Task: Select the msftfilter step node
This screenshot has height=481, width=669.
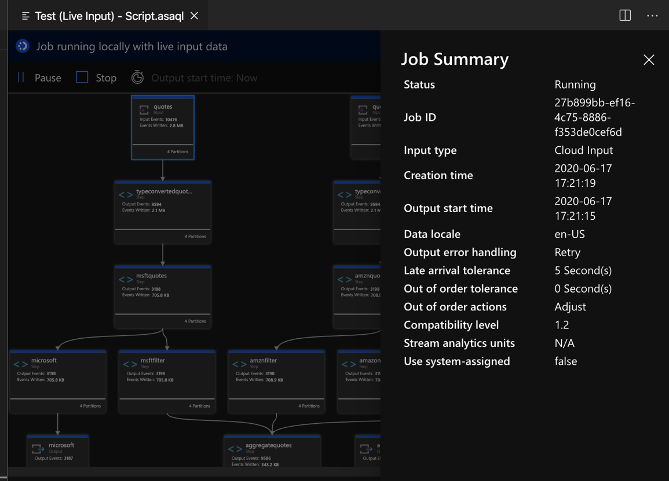Action: point(167,382)
